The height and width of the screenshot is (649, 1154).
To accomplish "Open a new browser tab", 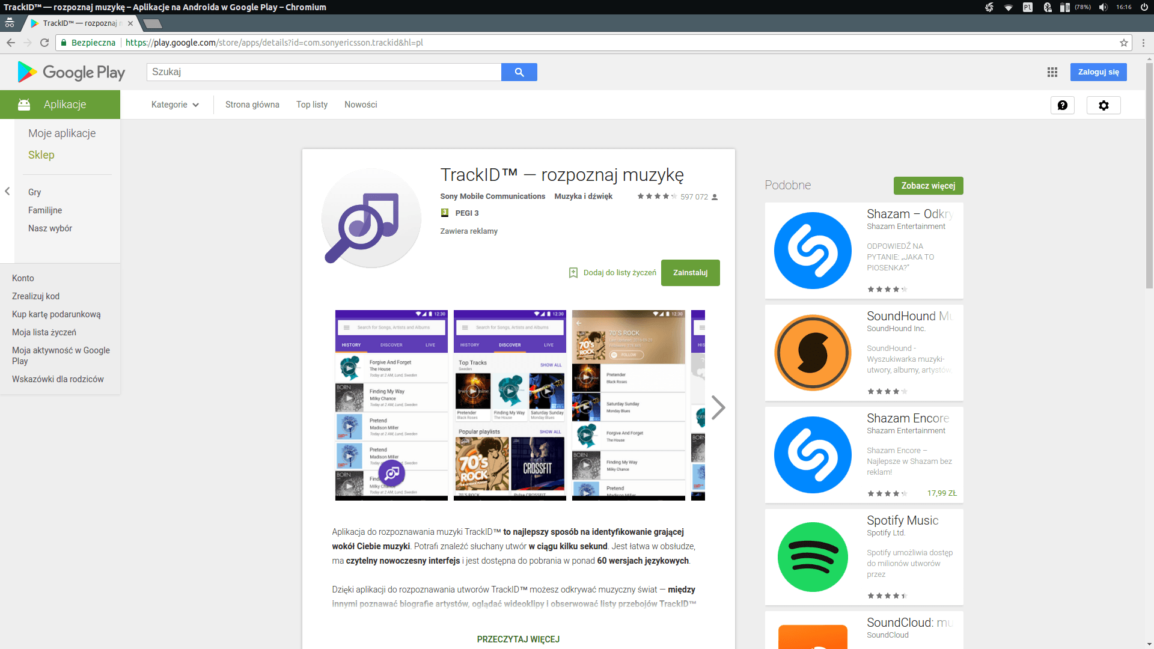I will 153,23.
